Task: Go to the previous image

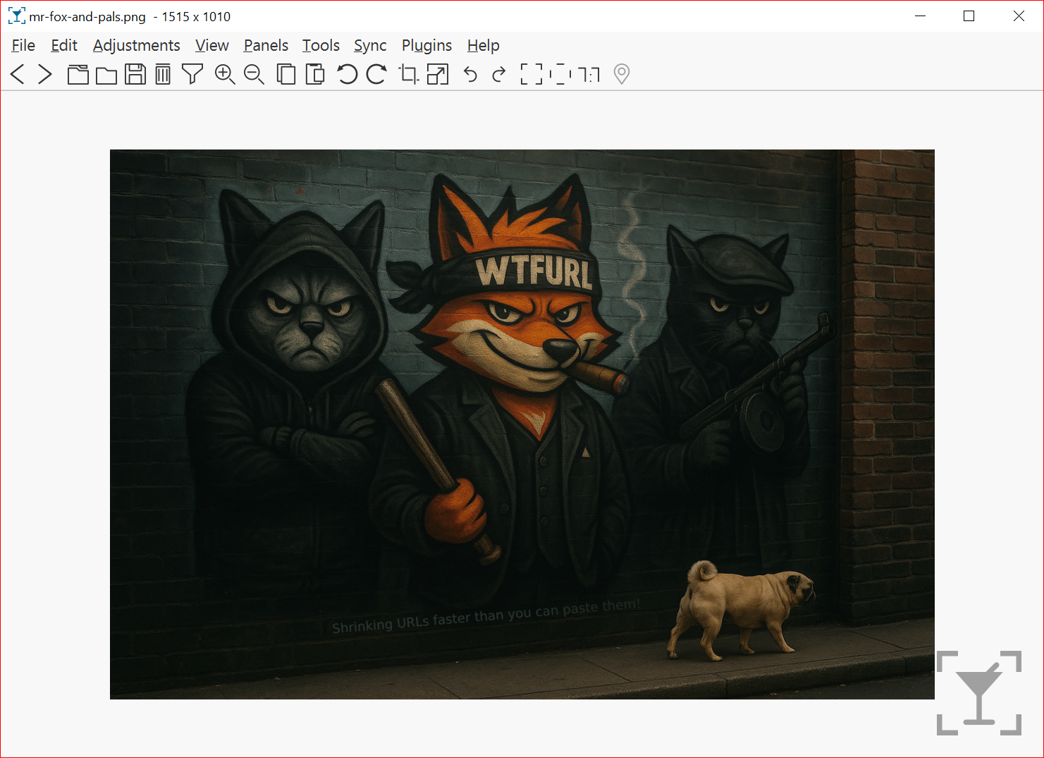Action: [18, 74]
